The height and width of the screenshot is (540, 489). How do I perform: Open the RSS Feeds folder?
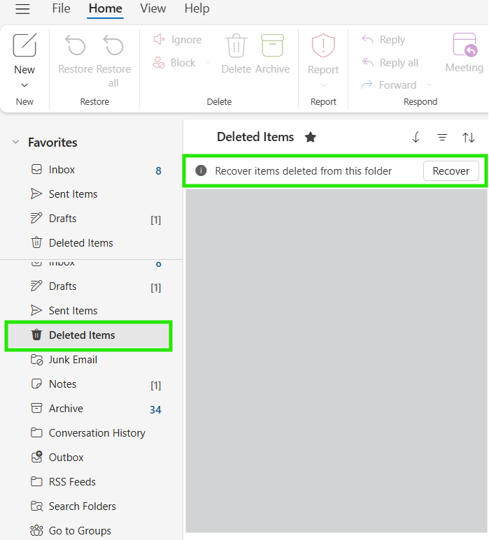[92, 482]
